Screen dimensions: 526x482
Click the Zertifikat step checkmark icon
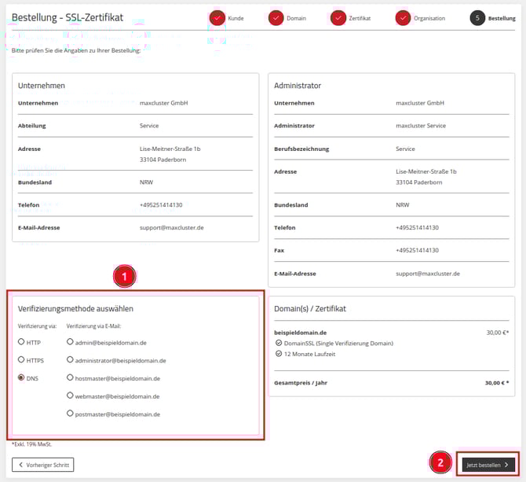(338, 18)
